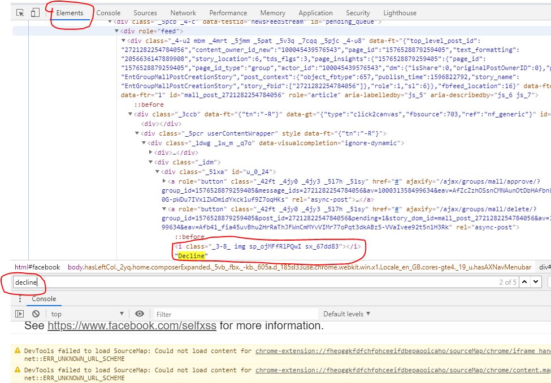551x383 pixels.
Task: Go to the previous search result arrow
Action: [x=525, y=281]
